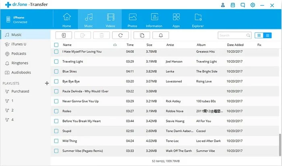The height and width of the screenshot is (166, 282).
Task: Click the Export music button
Action: pyautogui.click(x=83, y=35)
